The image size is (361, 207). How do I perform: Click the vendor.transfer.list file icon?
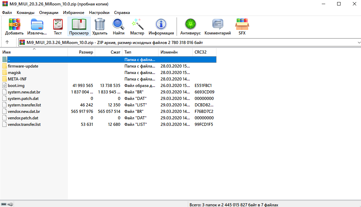tap(4, 124)
